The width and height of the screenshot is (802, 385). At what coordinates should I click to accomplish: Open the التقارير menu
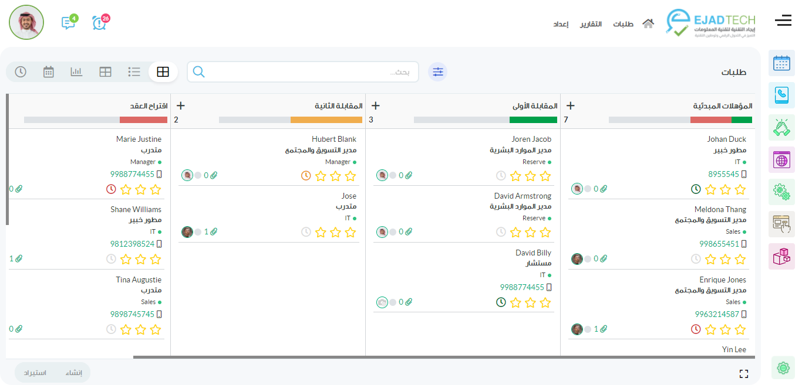(x=591, y=24)
